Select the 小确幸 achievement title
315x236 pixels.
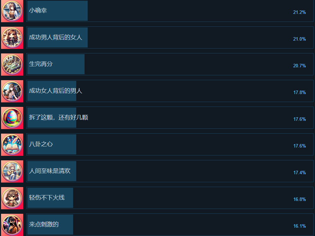[38, 10]
